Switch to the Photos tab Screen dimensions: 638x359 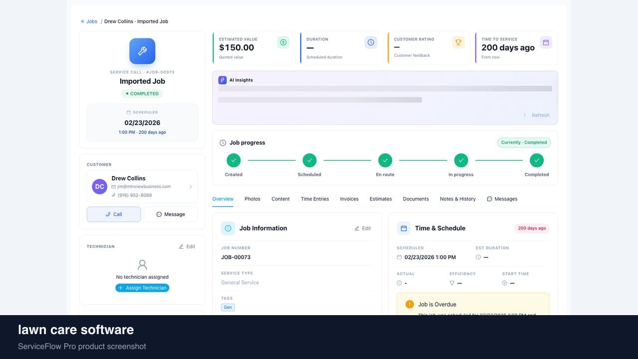coord(253,199)
